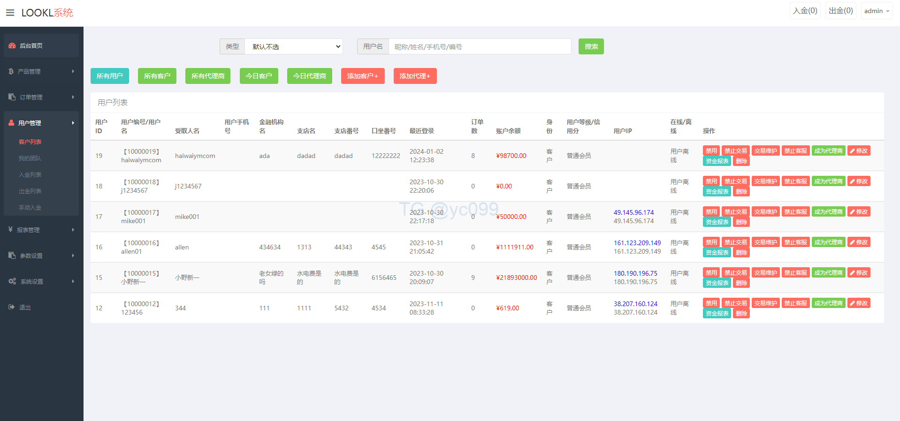Toggle the hamburger menu icon

coord(10,13)
